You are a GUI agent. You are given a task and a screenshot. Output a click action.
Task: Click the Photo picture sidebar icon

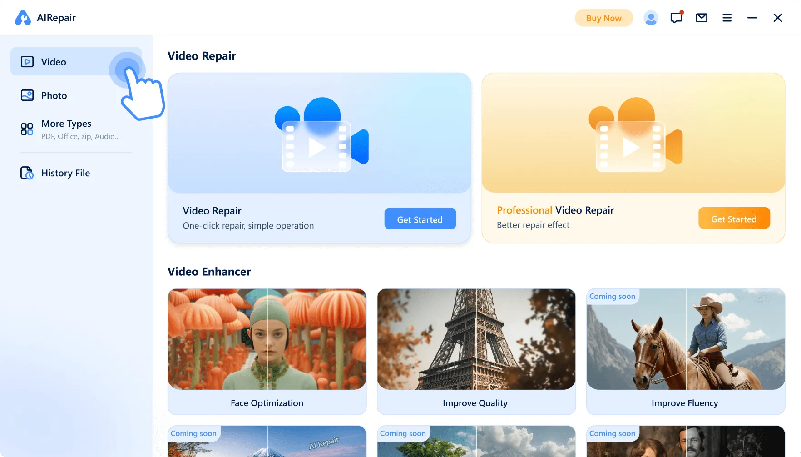[x=27, y=95]
